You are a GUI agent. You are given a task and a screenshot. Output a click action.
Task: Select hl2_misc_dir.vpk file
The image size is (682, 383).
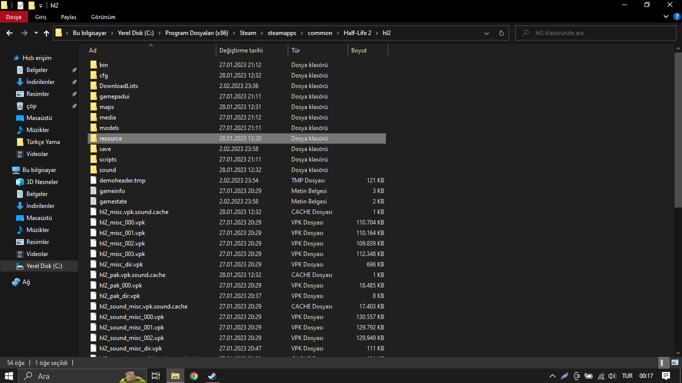click(121, 264)
